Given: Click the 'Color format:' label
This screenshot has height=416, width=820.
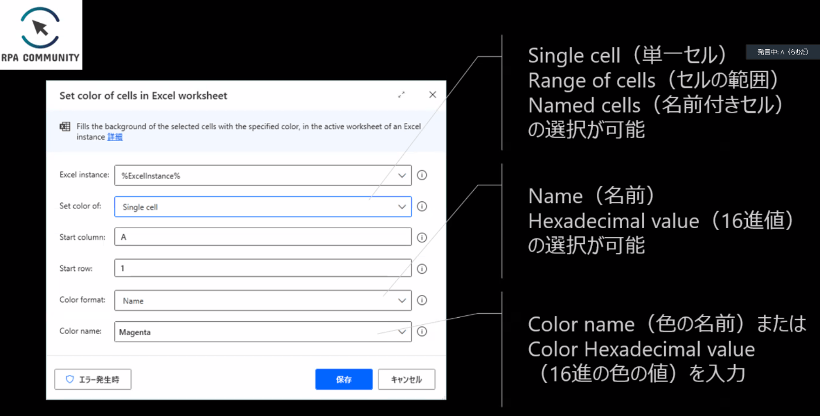Looking at the screenshot, I should (x=83, y=300).
